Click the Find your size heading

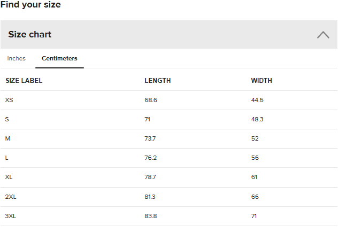coord(30,5)
